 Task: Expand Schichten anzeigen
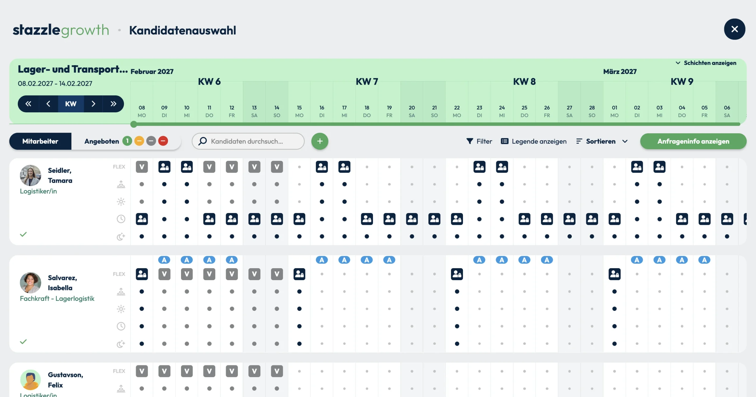click(x=706, y=63)
